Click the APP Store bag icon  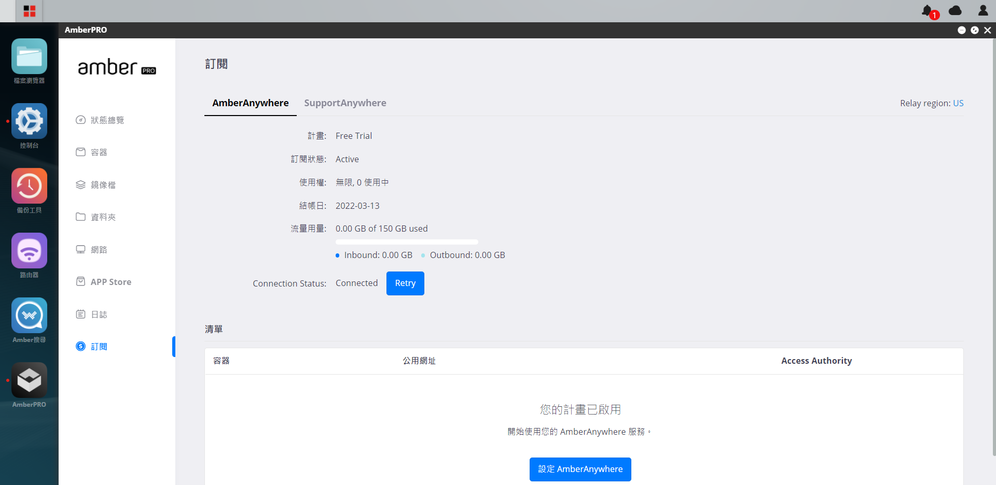(80, 281)
